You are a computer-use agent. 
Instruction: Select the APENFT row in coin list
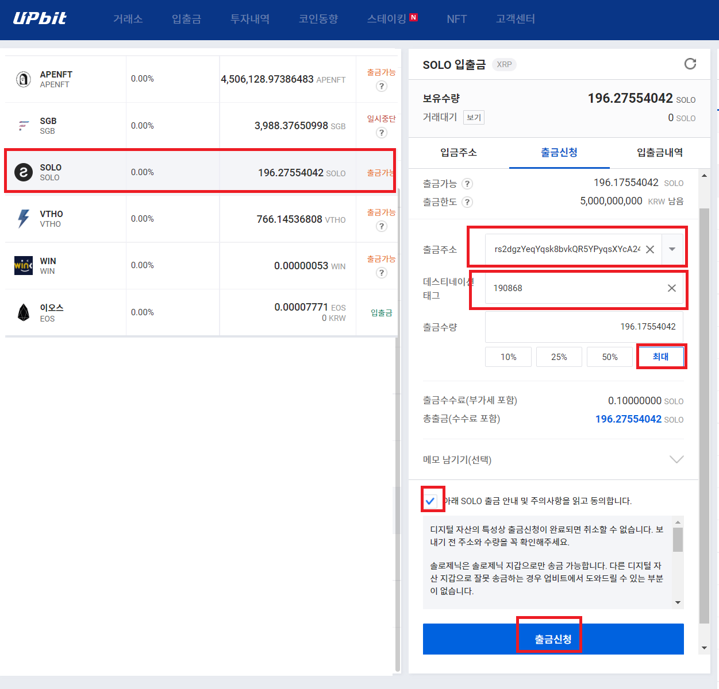pos(201,79)
